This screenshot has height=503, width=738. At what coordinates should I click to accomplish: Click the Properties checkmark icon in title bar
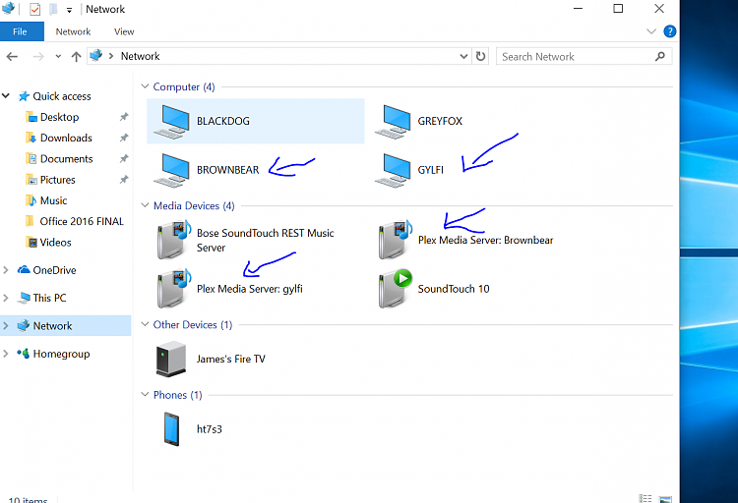(x=34, y=9)
